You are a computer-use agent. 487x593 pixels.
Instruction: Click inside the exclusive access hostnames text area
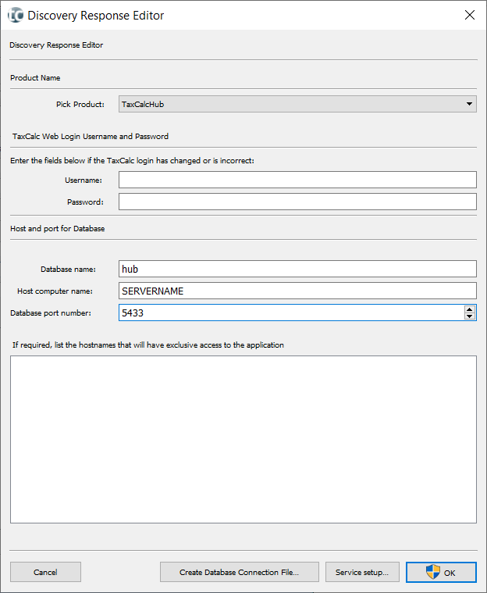tap(243, 439)
